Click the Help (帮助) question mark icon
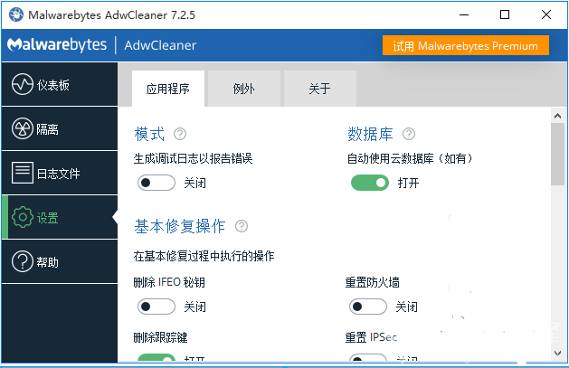The image size is (569, 368). pos(22,261)
